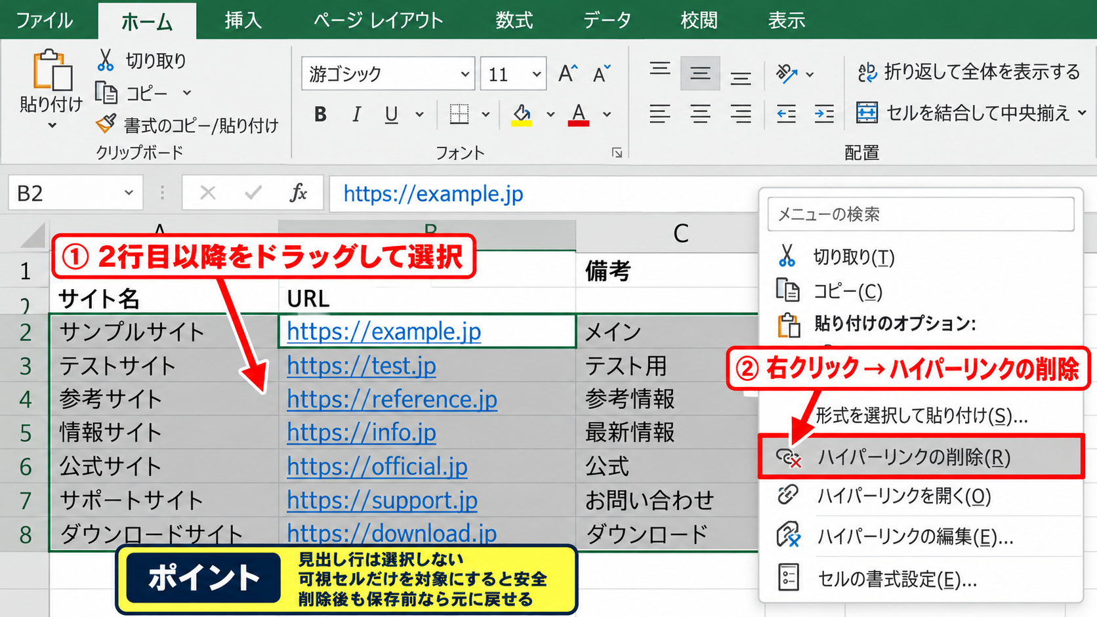Click the decrease indent icon
The height and width of the screenshot is (617, 1097).
point(786,114)
